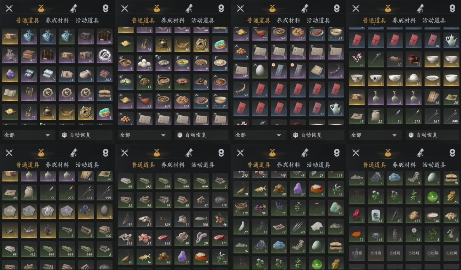Expand 全部 dropdown arrow in second top panel
The image size is (461, 270).
163,135
